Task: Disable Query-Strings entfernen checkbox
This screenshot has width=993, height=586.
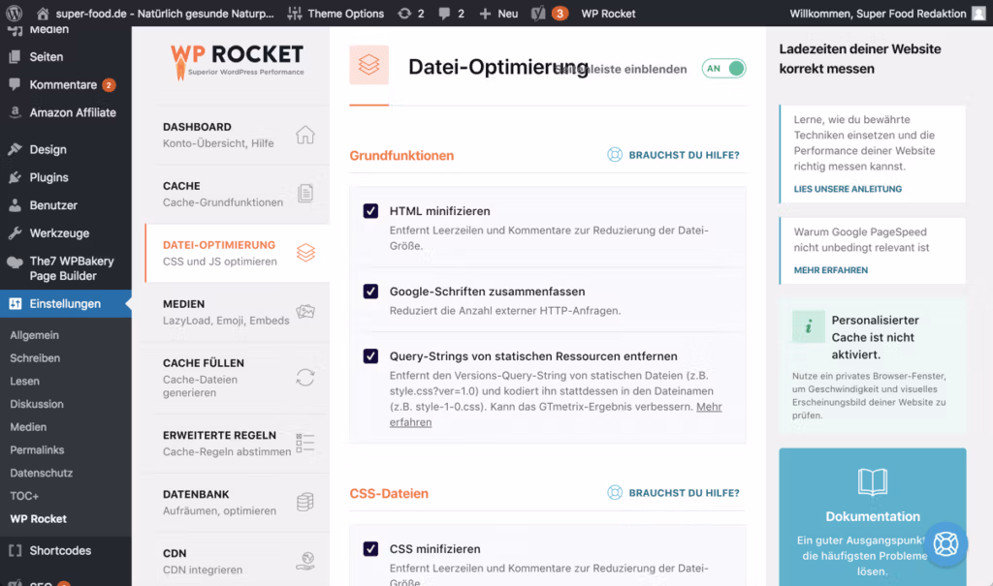Action: [370, 356]
